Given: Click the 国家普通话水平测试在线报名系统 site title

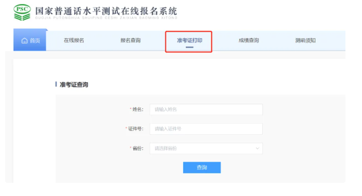Looking at the screenshot, I should tap(106, 10).
